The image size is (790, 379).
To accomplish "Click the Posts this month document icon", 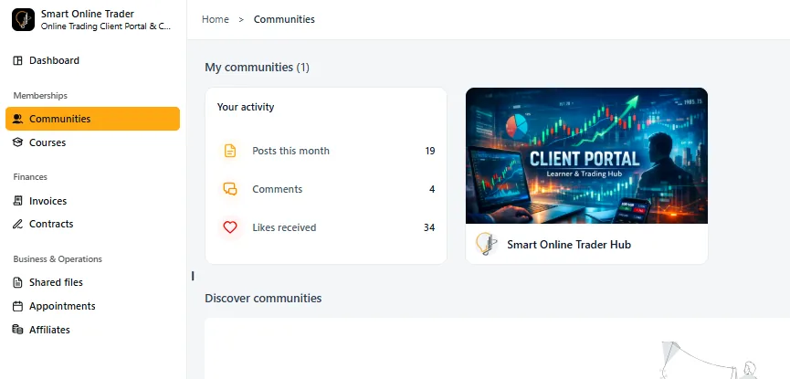I will [230, 151].
